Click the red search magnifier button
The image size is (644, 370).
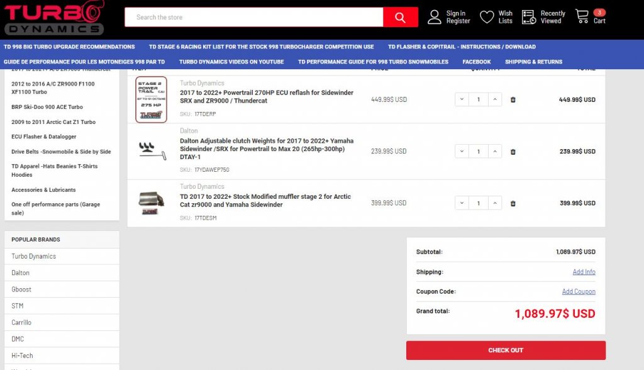coord(401,17)
